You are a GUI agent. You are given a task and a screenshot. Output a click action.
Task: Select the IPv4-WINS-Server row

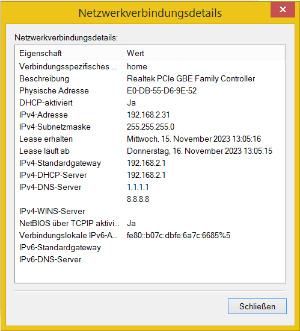click(150, 211)
